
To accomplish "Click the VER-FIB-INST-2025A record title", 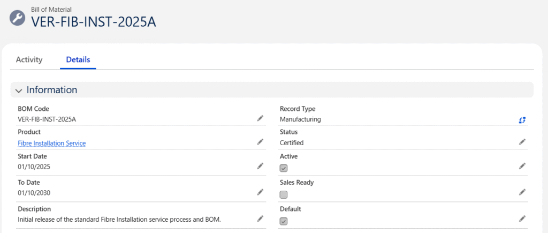I will coord(94,21).
